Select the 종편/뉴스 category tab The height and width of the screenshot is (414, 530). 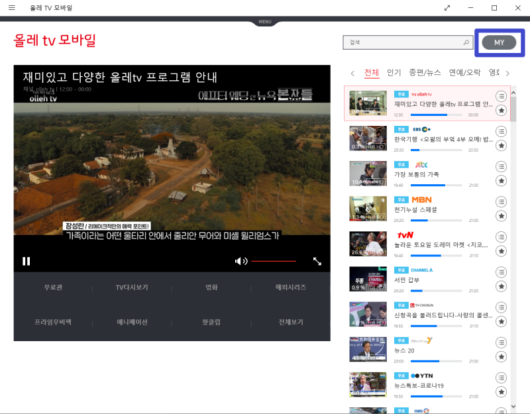pos(425,73)
